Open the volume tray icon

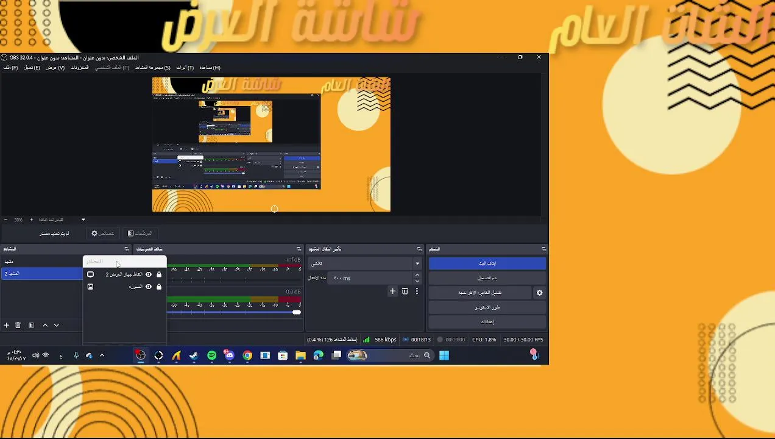(x=35, y=355)
